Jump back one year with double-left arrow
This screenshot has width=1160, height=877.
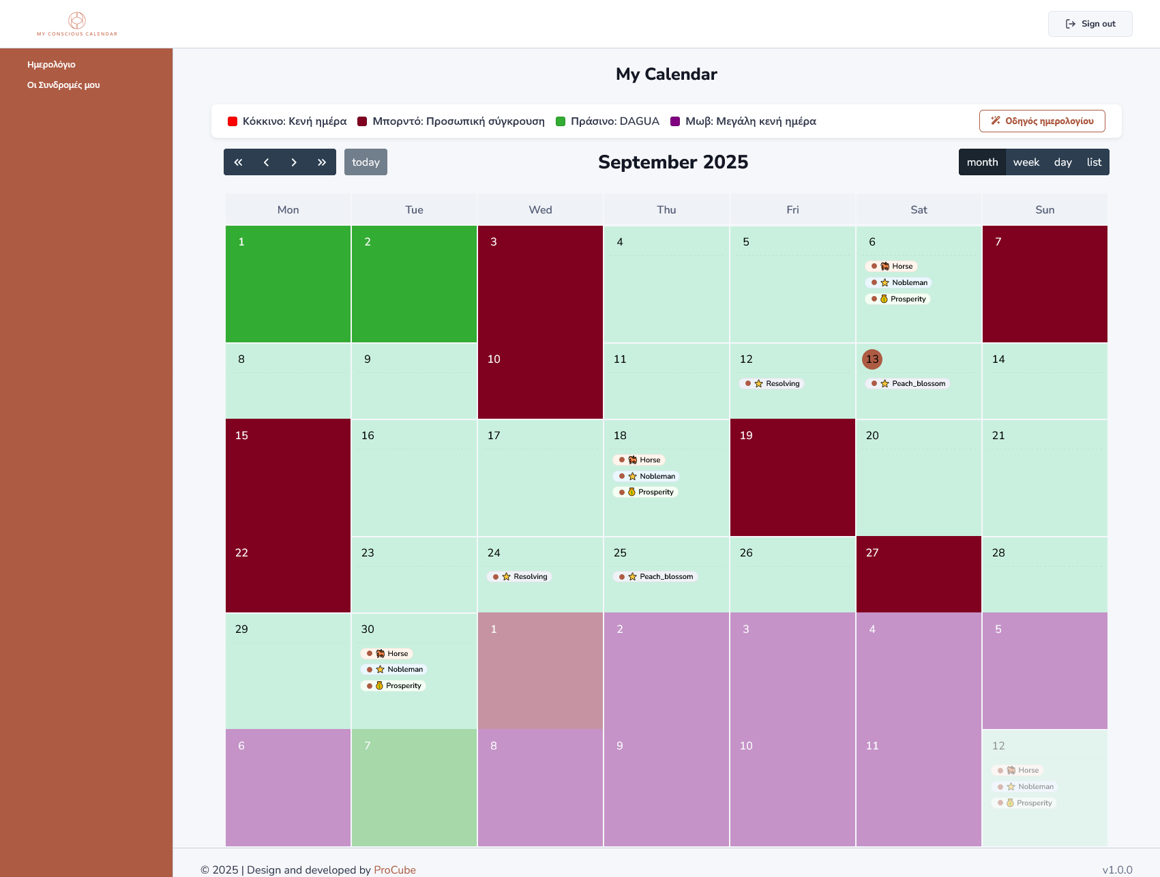pyautogui.click(x=238, y=162)
